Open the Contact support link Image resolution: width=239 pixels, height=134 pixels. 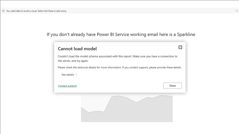67,86
